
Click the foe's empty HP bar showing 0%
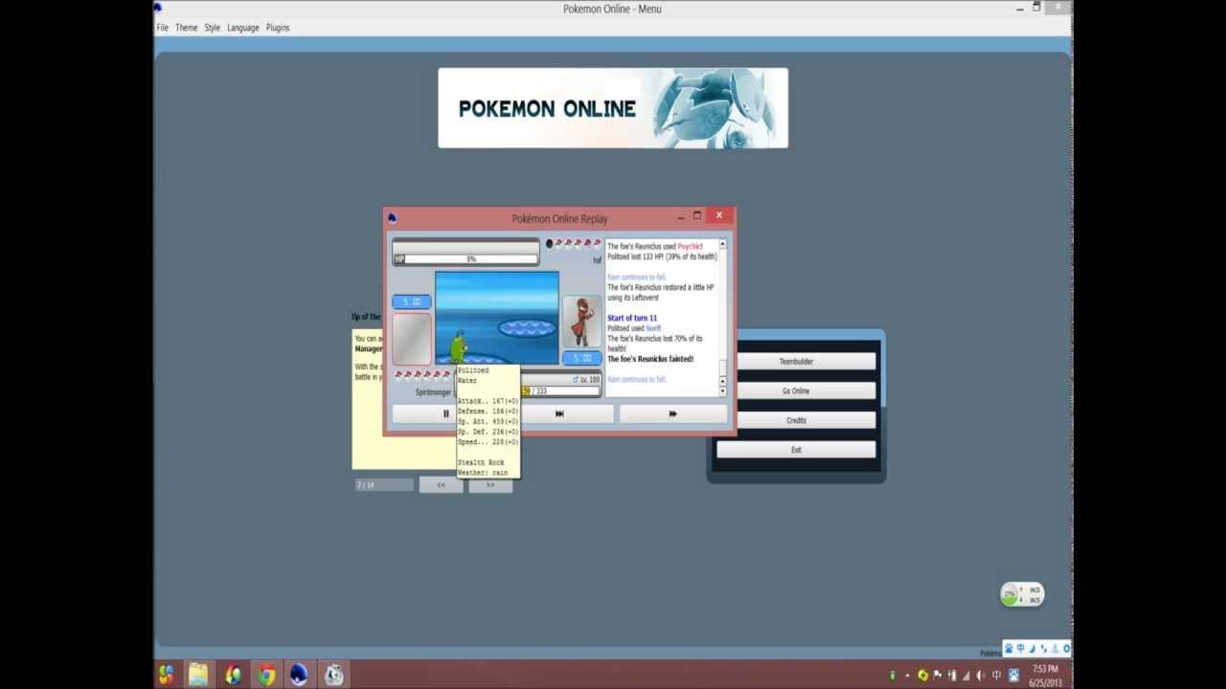point(466,259)
